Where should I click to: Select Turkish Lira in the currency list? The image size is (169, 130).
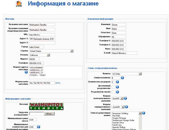click(117, 125)
